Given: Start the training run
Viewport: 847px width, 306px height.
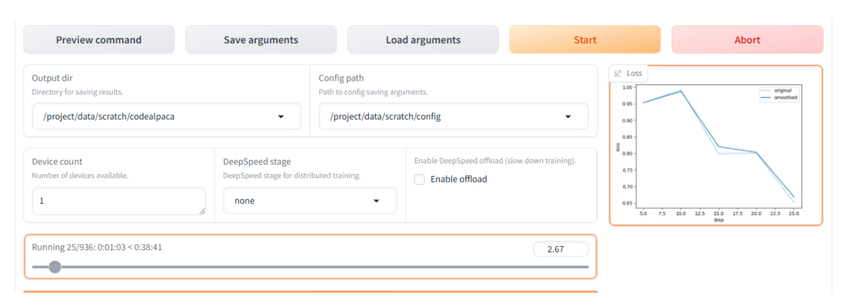Looking at the screenshot, I should tap(585, 40).
